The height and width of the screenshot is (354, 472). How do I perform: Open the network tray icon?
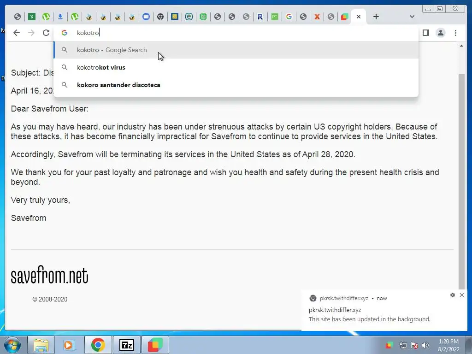pos(403,345)
